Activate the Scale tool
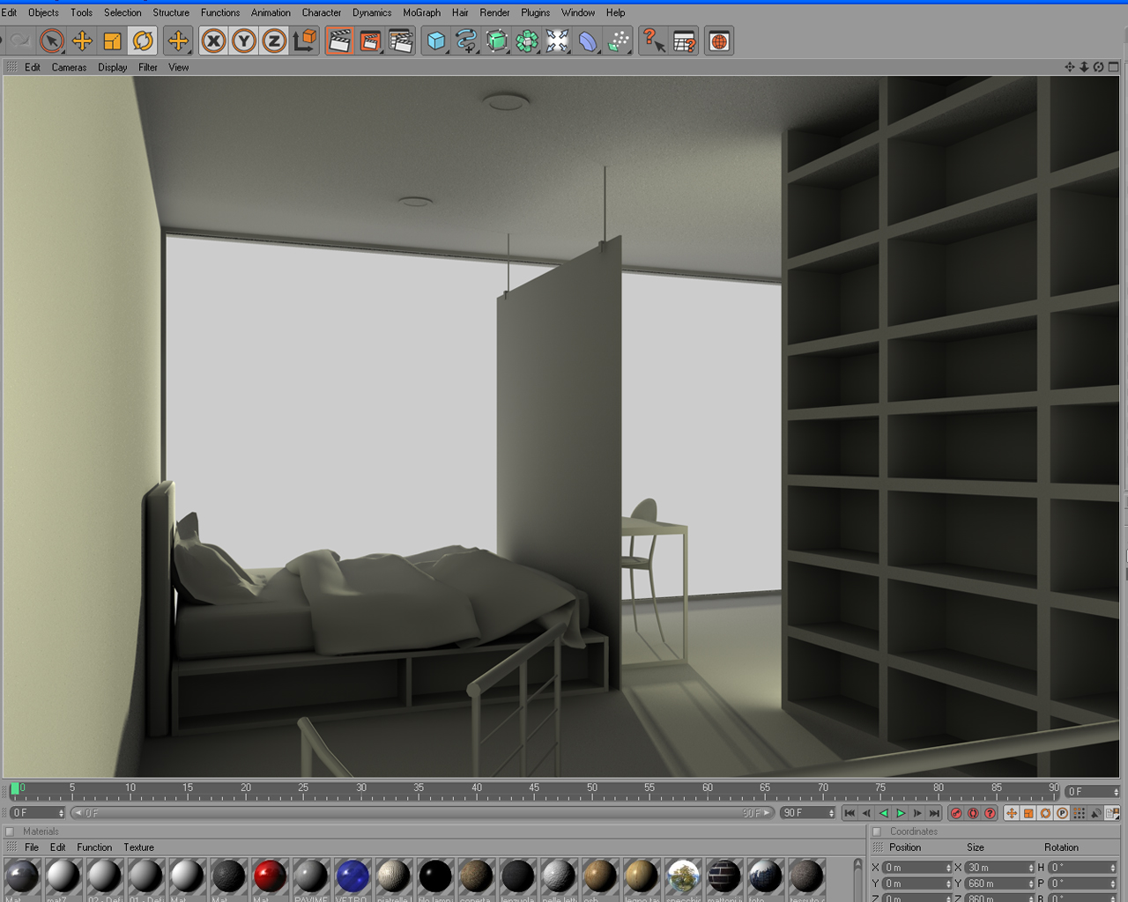 pos(112,41)
